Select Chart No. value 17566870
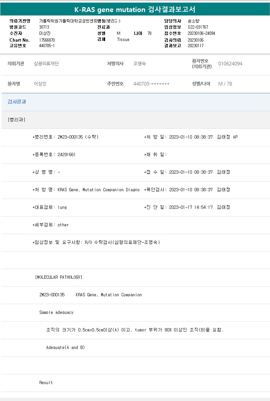 47,40
